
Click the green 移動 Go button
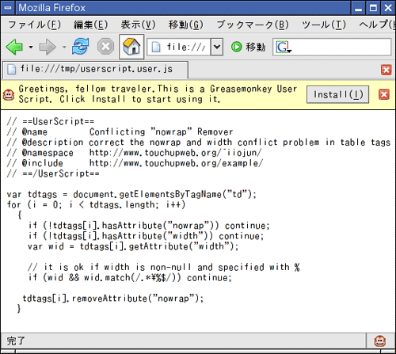[248, 47]
